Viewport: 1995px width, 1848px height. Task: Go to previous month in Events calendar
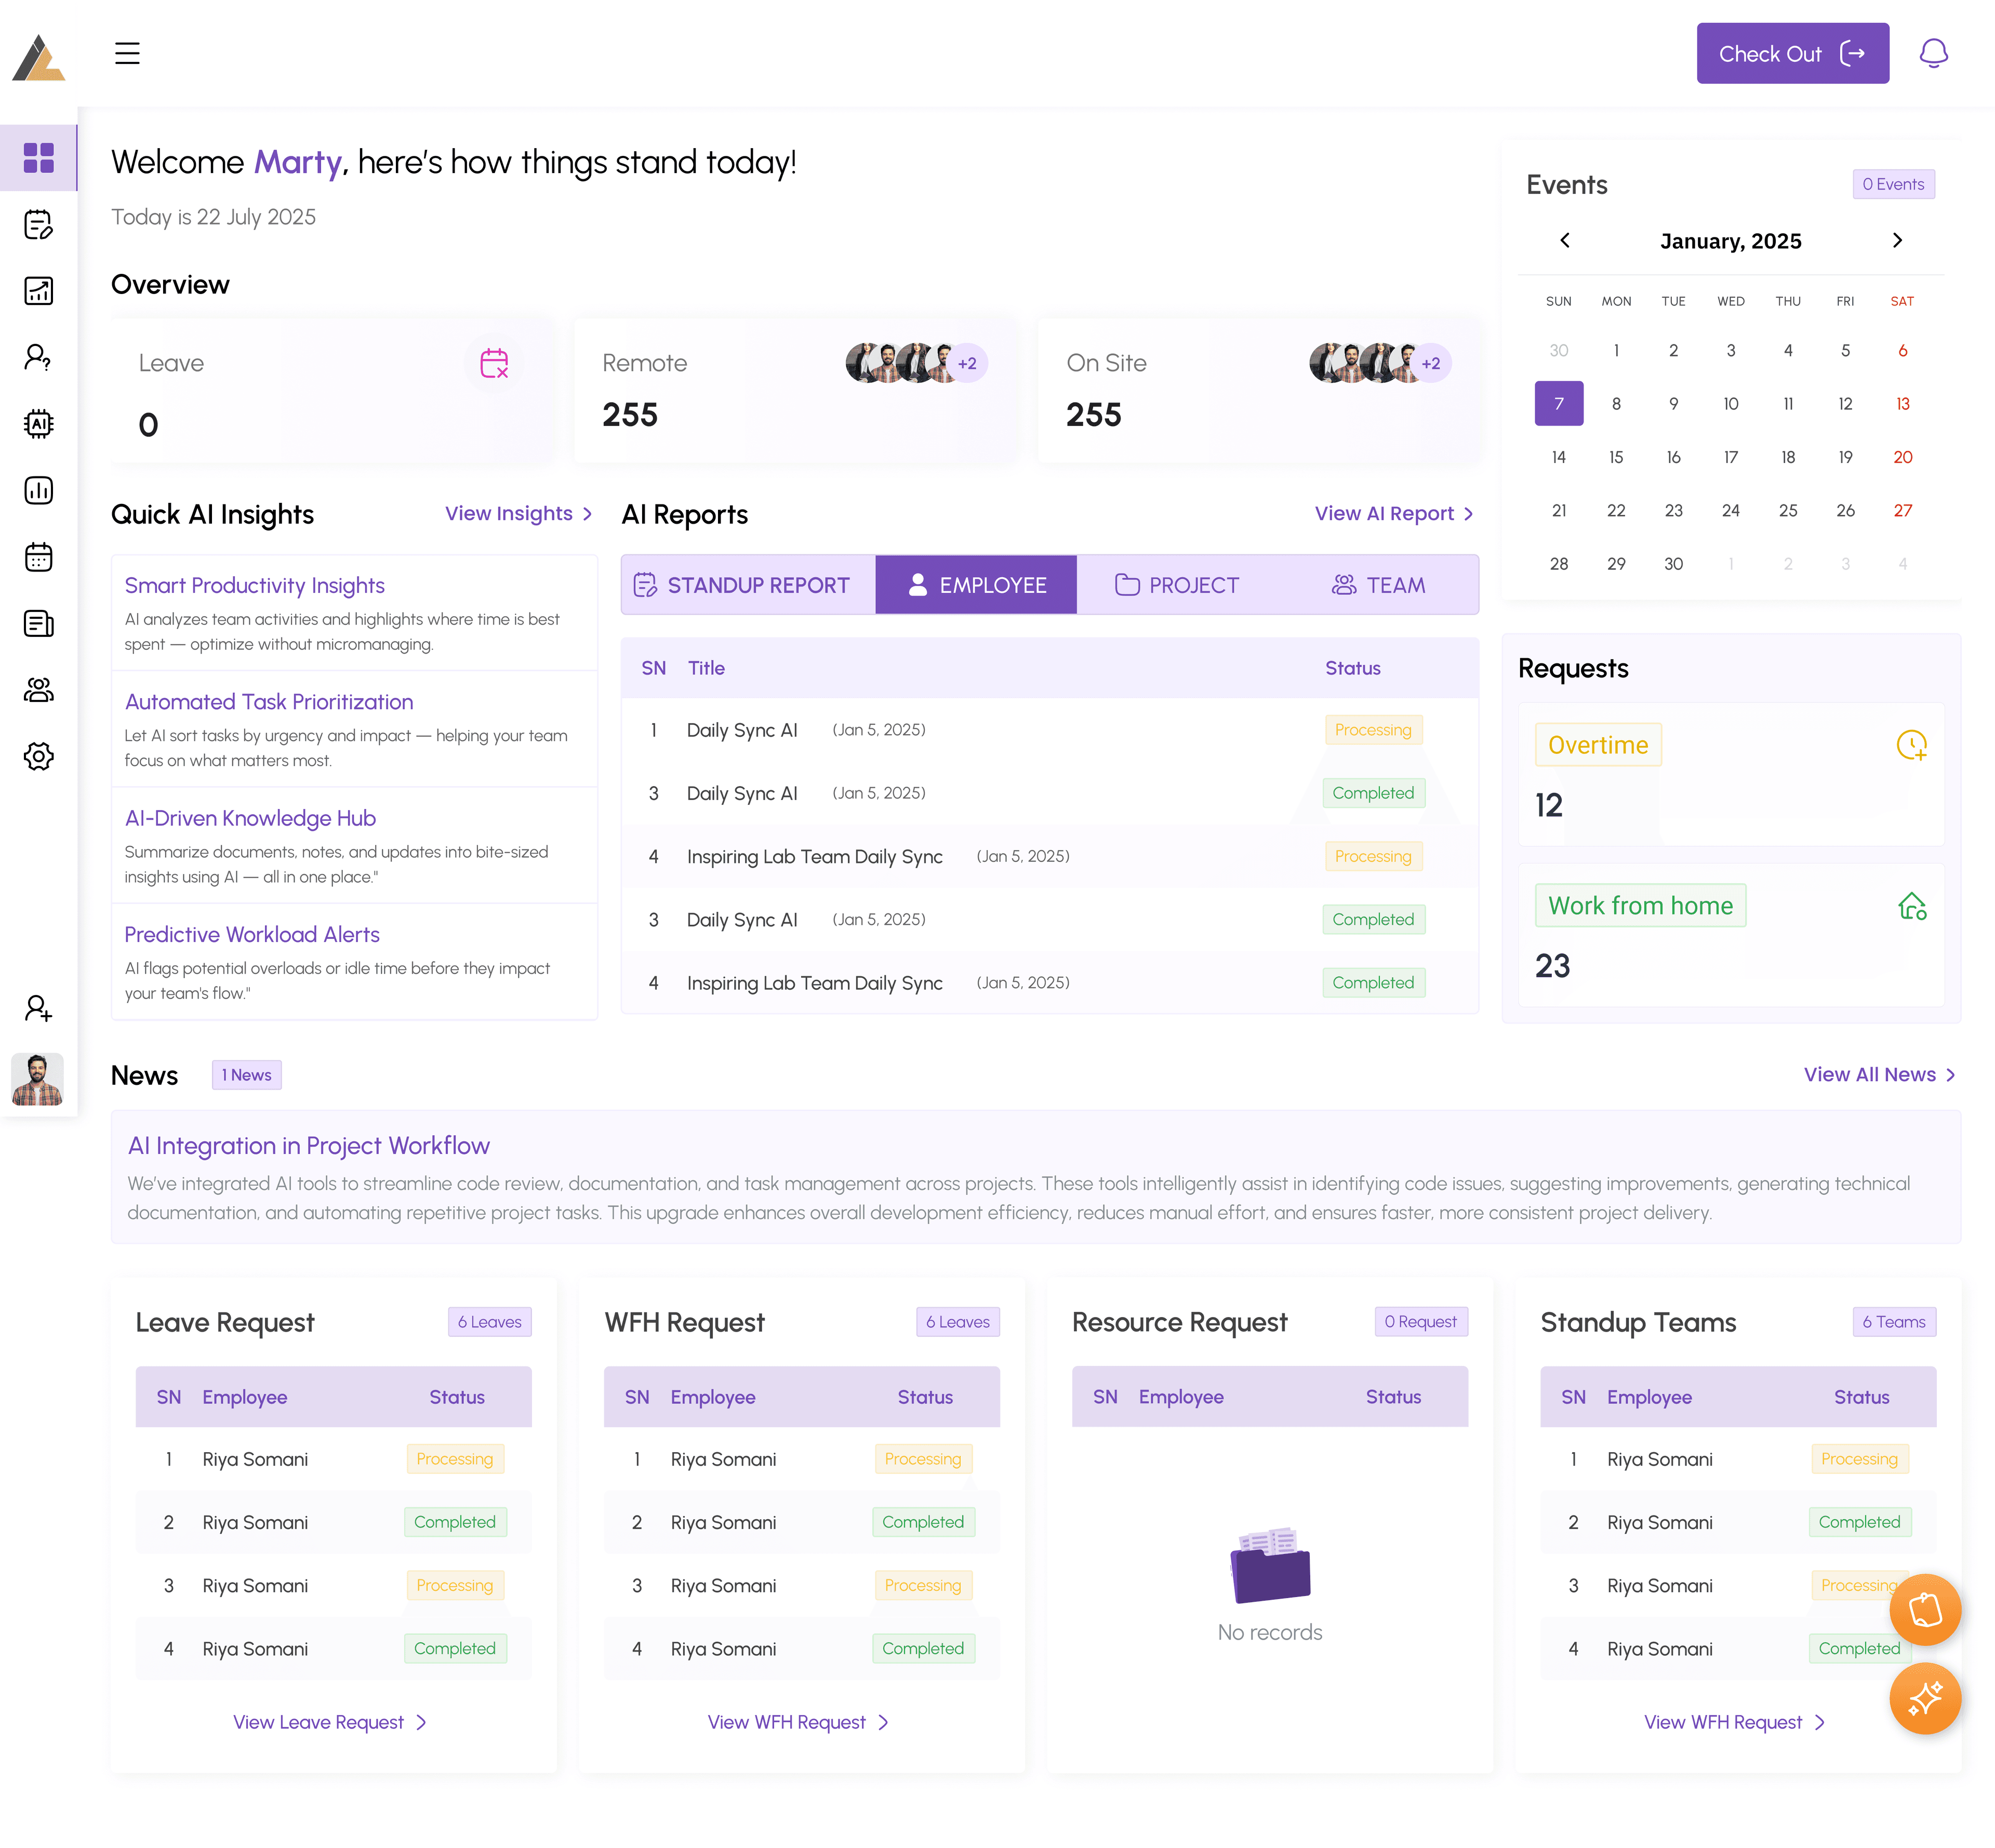(1565, 240)
